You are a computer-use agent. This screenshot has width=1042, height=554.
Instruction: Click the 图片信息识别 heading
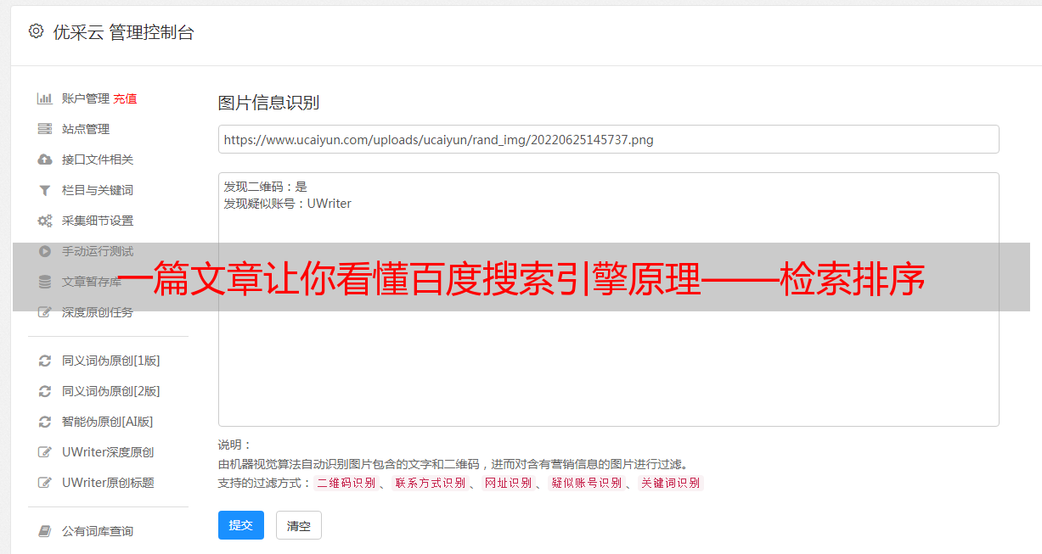(268, 103)
